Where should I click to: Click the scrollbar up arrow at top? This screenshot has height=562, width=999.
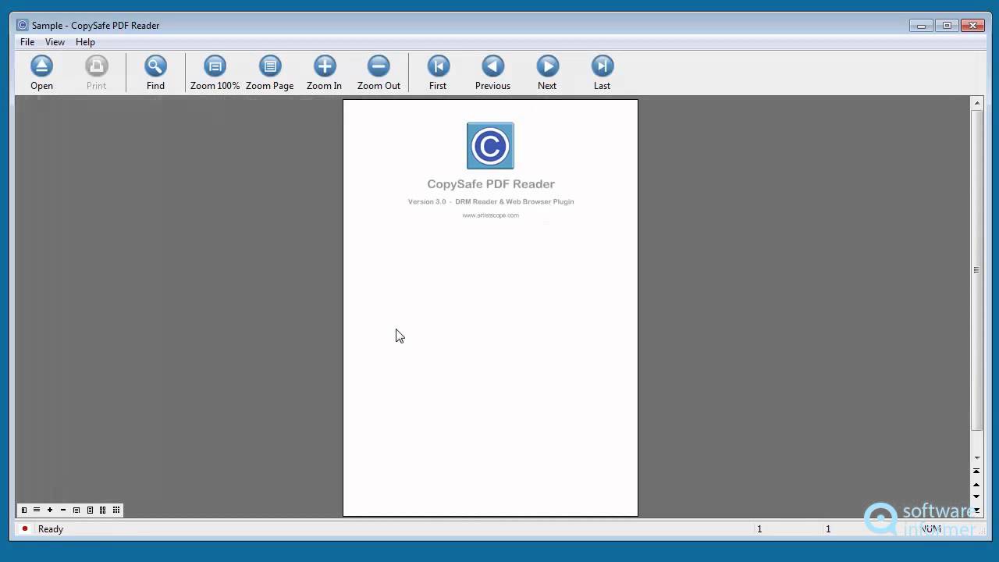976,103
